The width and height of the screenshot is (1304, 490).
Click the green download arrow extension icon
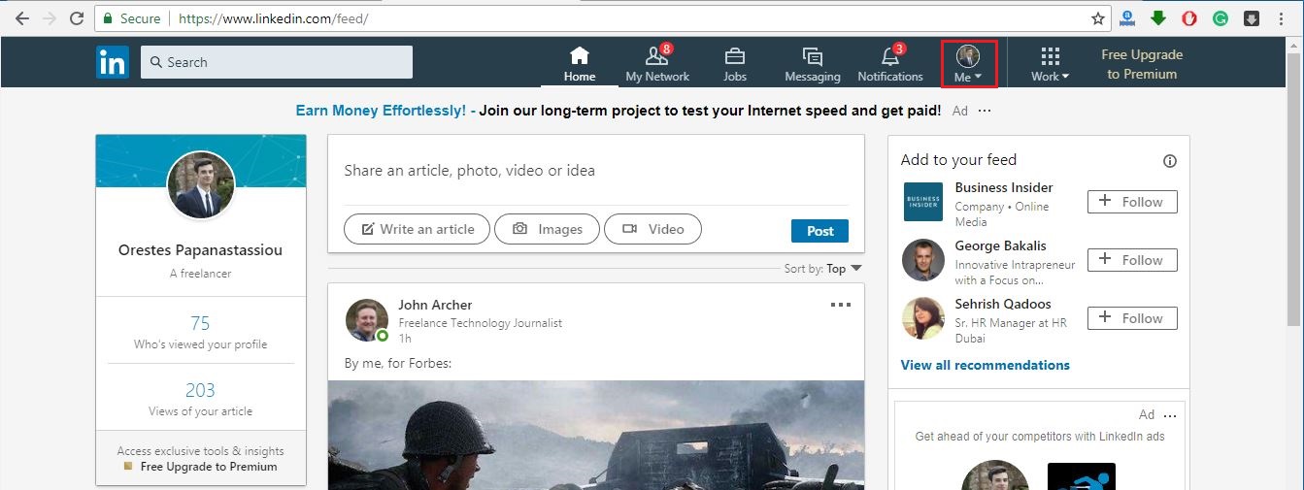[1157, 18]
